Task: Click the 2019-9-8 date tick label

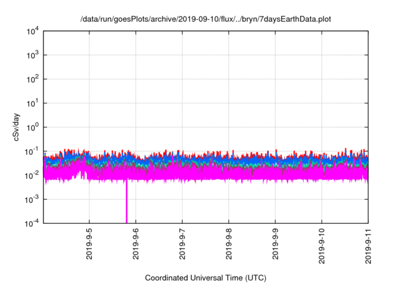Action: pyautogui.click(x=228, y=243)
